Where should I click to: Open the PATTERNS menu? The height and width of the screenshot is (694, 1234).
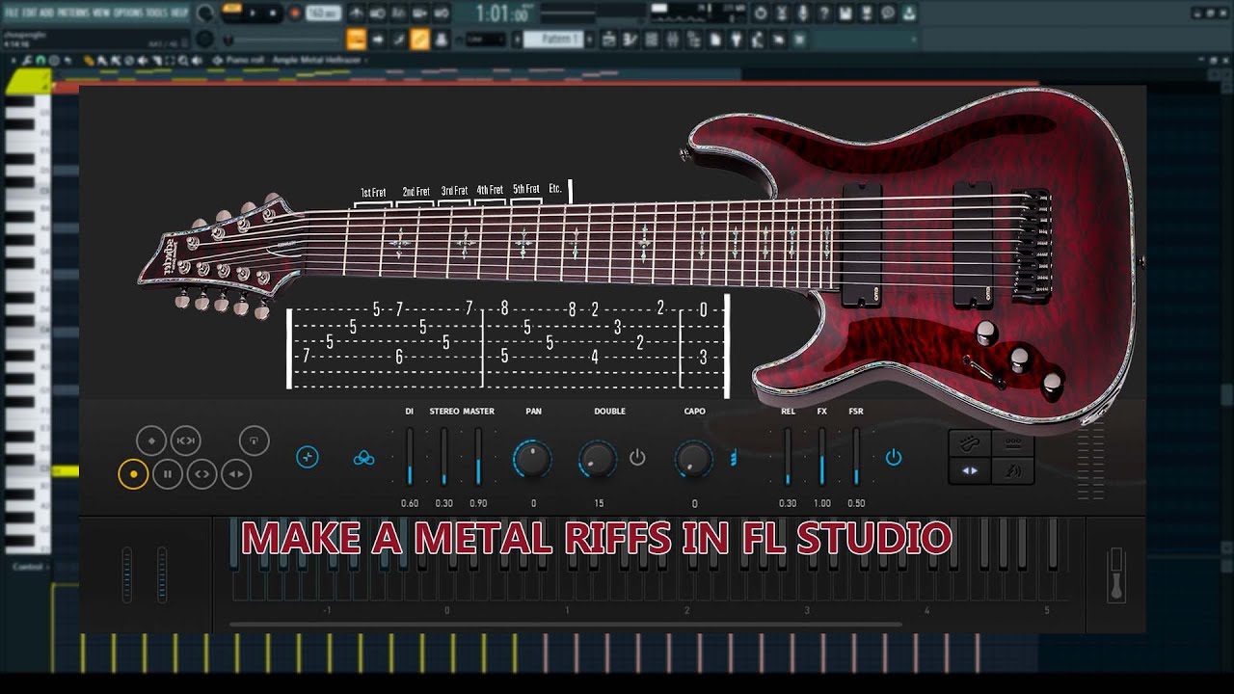[73, 13]
